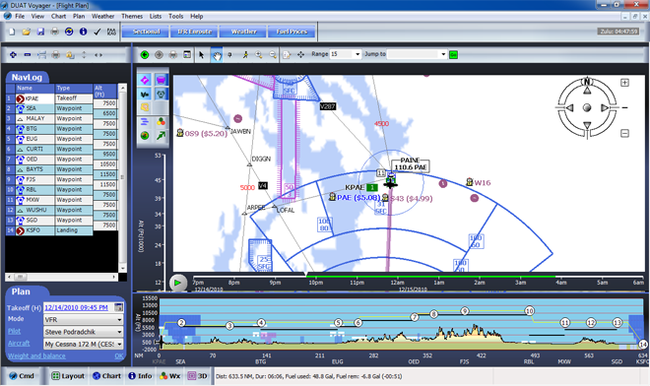
Task: Click the zoom in magnifier icon
Action: tap(259, 55)
